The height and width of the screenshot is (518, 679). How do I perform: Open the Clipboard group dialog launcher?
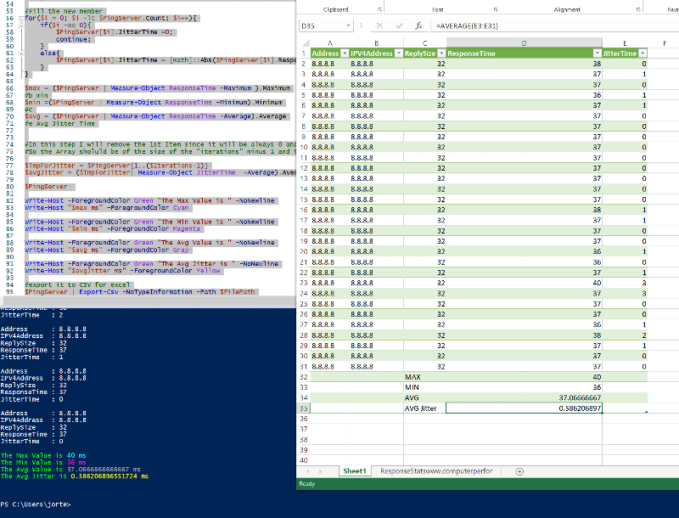pos(378,8)
